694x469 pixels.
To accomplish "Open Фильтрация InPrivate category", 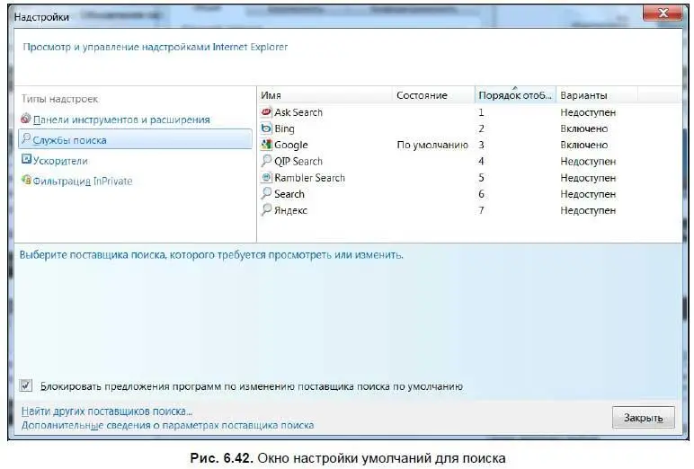I will 83,181.
